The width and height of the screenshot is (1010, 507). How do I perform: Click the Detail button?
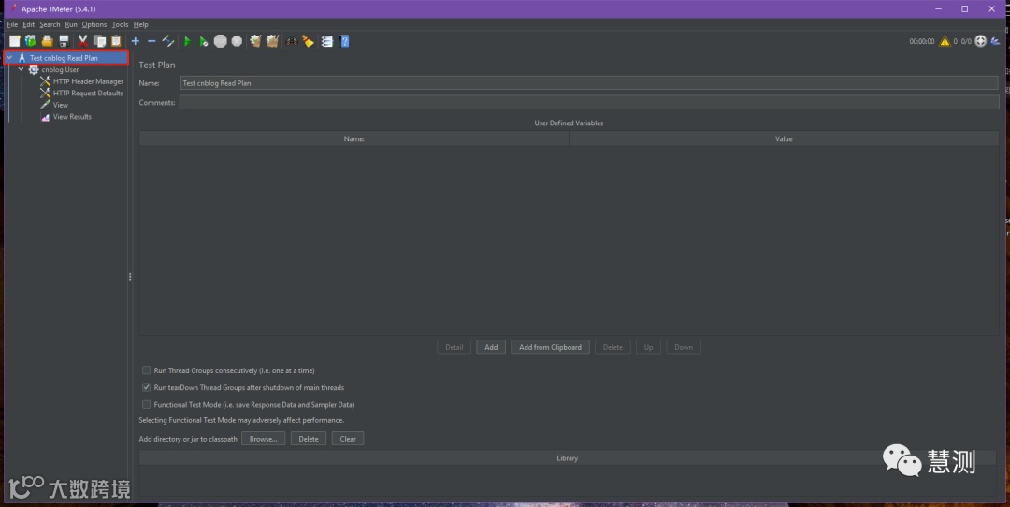[454, 347]
